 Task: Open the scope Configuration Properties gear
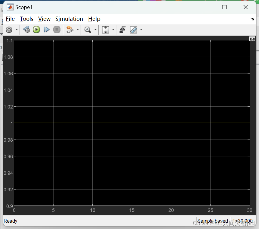9,30
